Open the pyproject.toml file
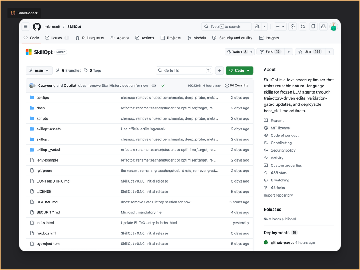 [x=49, y=244]
